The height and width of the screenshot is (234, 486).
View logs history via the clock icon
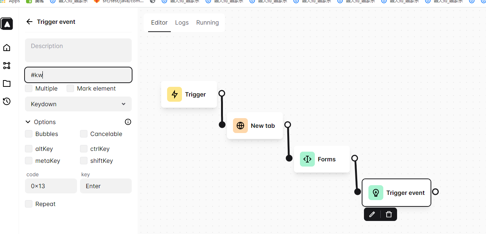tap(7, 101)
